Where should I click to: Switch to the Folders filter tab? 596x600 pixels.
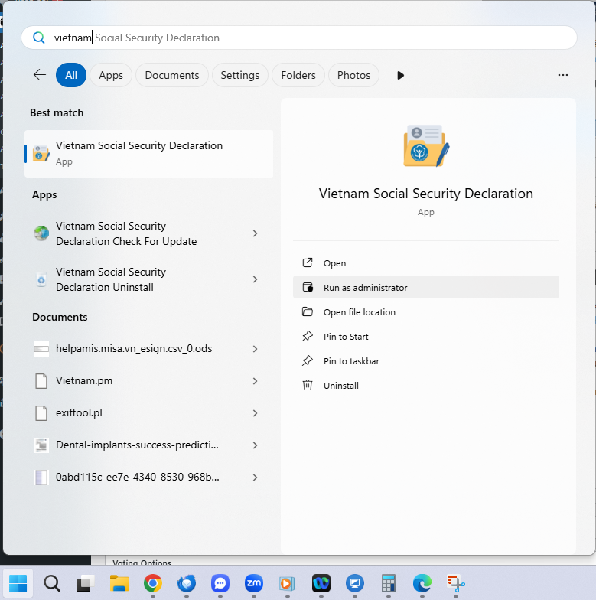(298, 75)
